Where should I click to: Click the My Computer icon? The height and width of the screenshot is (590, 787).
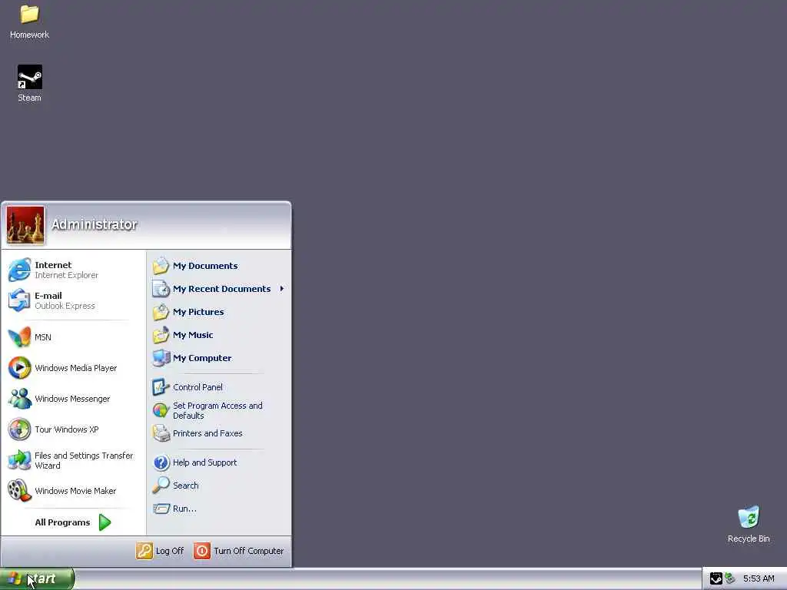pos(161,358)
